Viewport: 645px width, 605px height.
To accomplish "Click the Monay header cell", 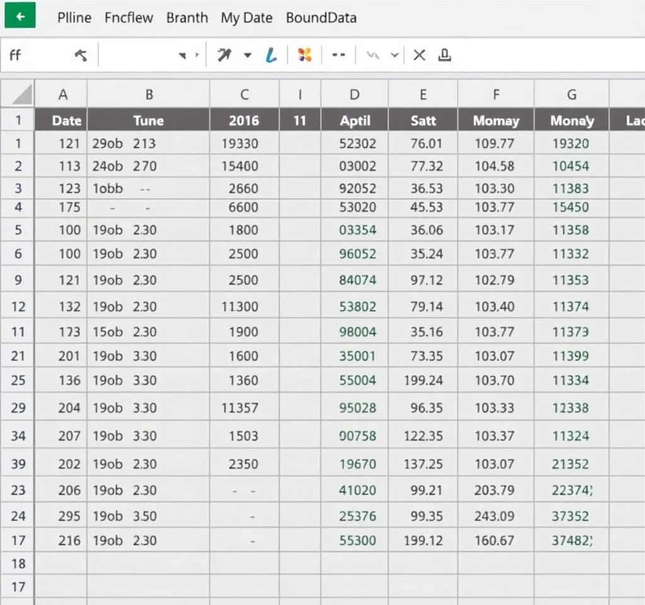I will 571,120.
